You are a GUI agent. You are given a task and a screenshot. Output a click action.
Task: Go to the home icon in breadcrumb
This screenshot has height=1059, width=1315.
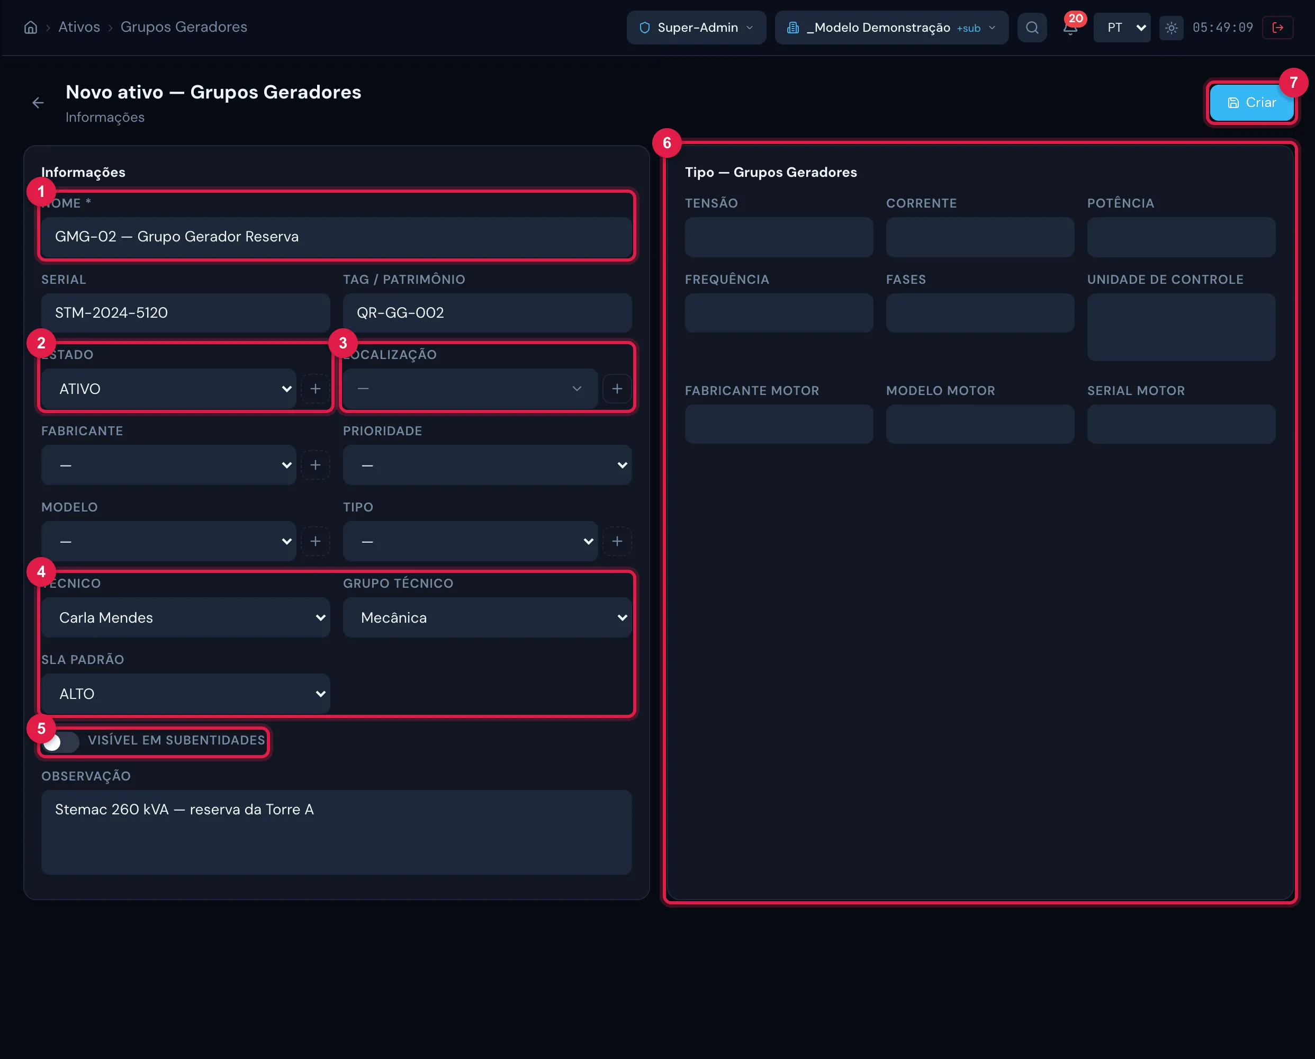31,28
